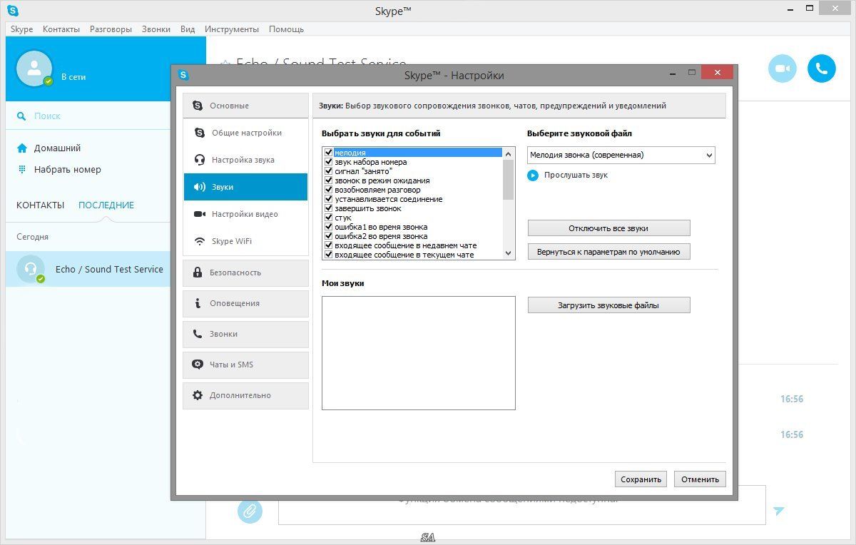Click the blue phone call icon
Image resolution: width=856 pixels, height=545 pixels.
pyautogui.click(x=821, y=68)
